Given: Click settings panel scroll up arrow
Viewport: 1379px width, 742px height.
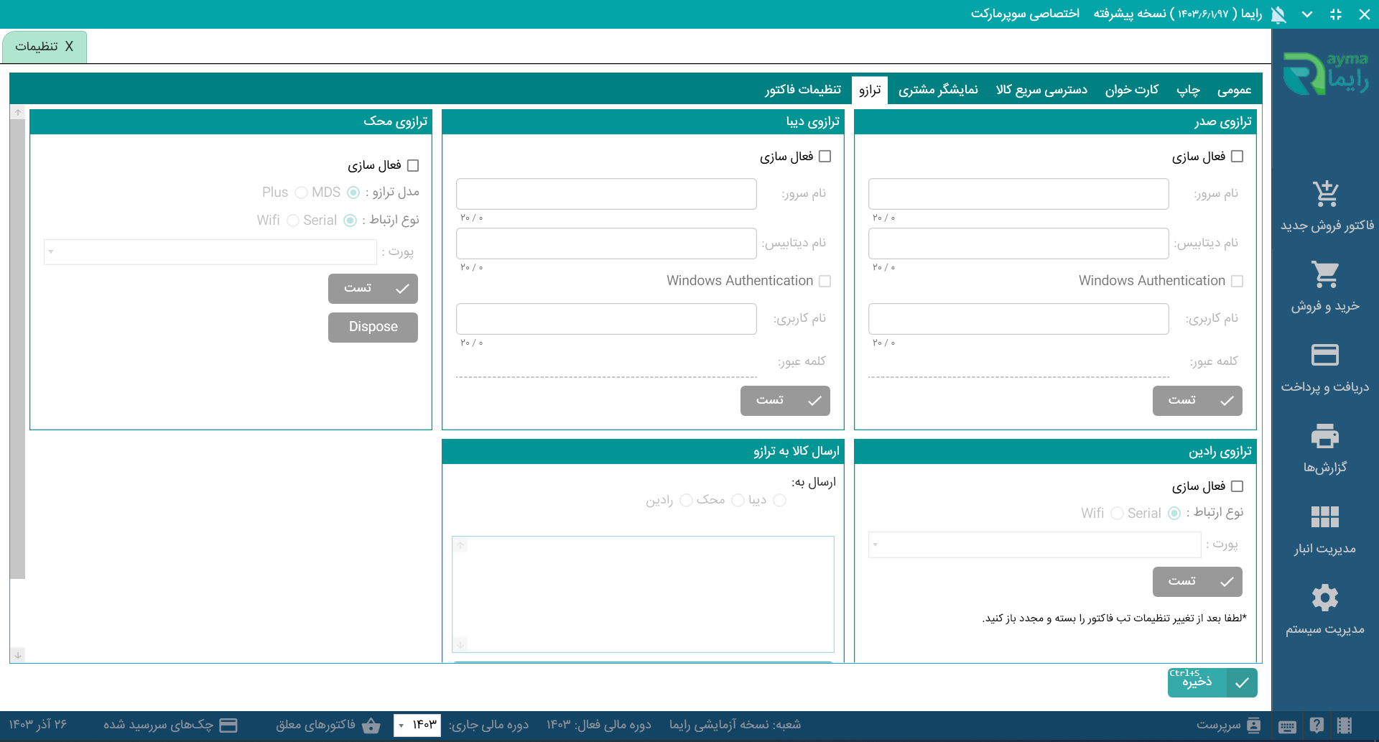Looking at the screenshot, I should (18, 113).
